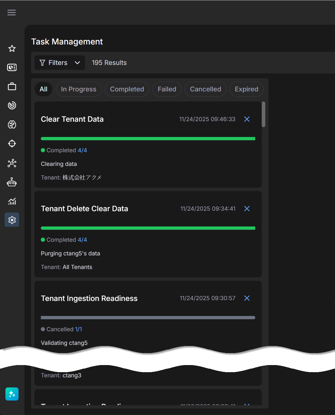
Task: Show only Completed tasks
Action: 127,89
